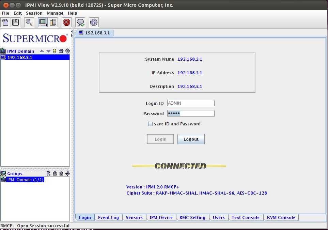
Task: Select the 192.168.3.1 session tab at top
Action: [x=94, y=33]
